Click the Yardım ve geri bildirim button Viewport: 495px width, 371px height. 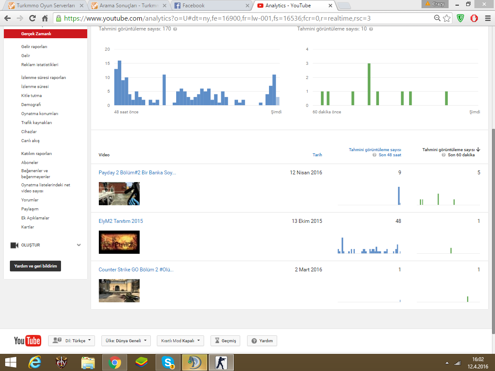point(36,266)
